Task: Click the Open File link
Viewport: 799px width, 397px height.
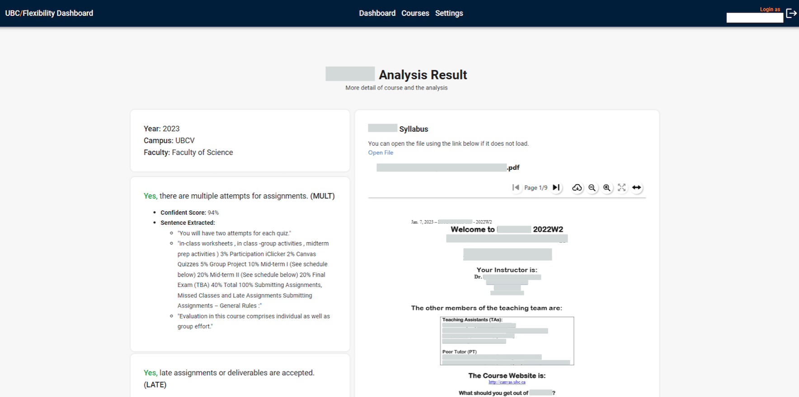Action: [x=381, y=152]
